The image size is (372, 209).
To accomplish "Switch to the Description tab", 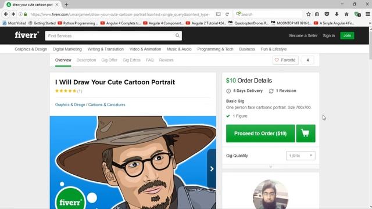I will (86, 60).
